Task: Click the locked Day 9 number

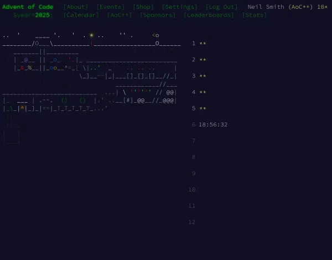Action: pos(194,173)
